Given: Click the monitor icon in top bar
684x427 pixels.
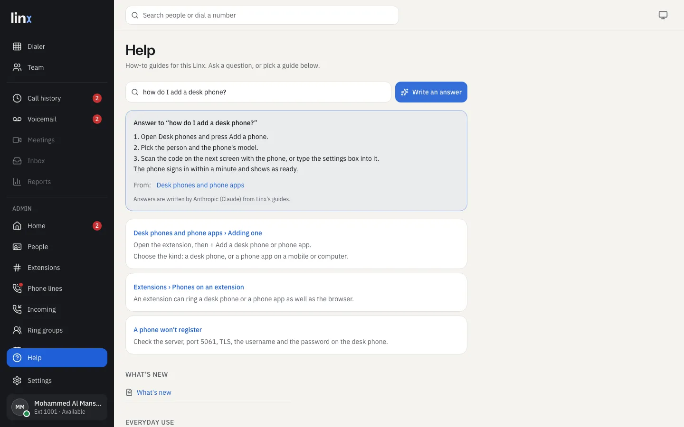Looking at the screenshot, I should (663, 15).
